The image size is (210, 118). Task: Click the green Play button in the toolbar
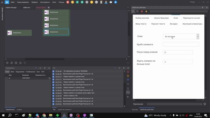click(77, 2)
